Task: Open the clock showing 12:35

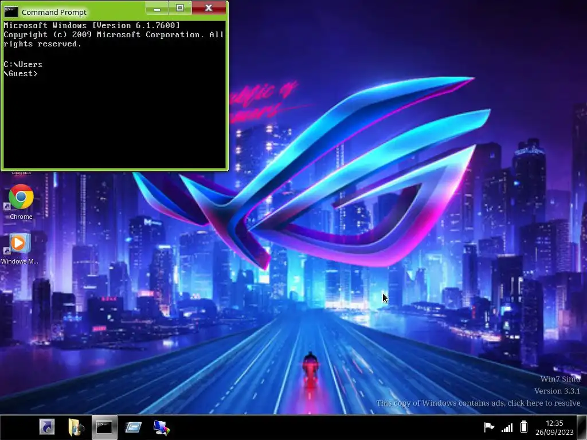Action: click(554, 423)
